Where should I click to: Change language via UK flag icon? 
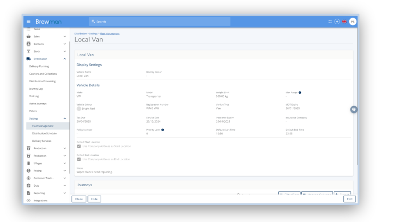(344, 22)
